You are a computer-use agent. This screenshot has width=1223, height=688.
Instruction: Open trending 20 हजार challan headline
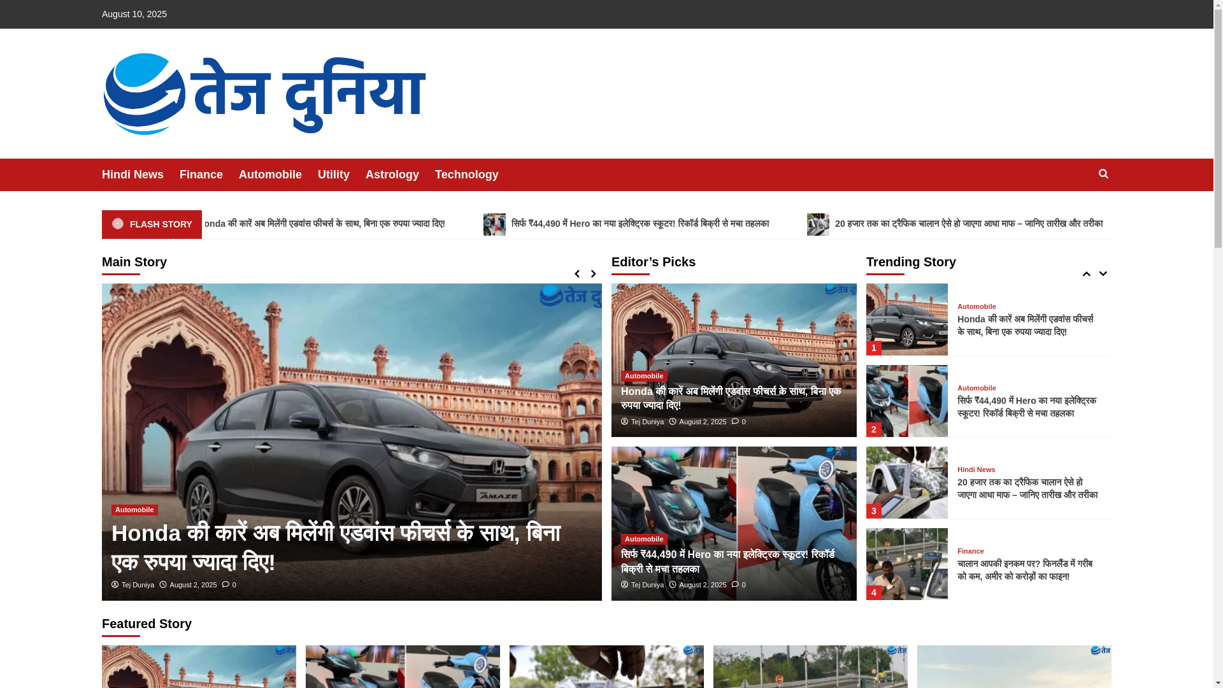[x=1027, y=489]
